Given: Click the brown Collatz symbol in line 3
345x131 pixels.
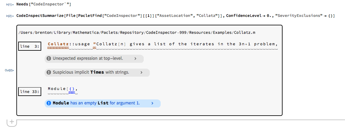Looking at the screenshot, I should pyautogui.click(x=58, y=44).
